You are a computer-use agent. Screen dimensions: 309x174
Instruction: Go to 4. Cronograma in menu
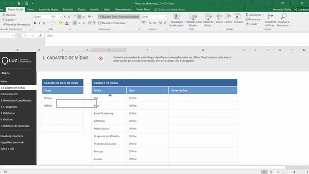[x=9, y=107]
